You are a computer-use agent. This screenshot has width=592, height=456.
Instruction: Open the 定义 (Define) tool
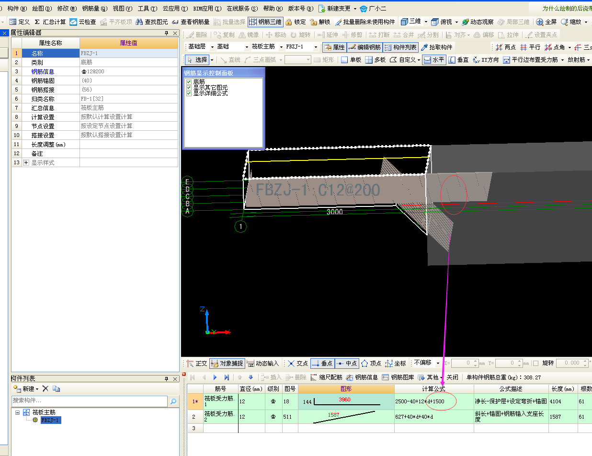(x=19, y=22)
